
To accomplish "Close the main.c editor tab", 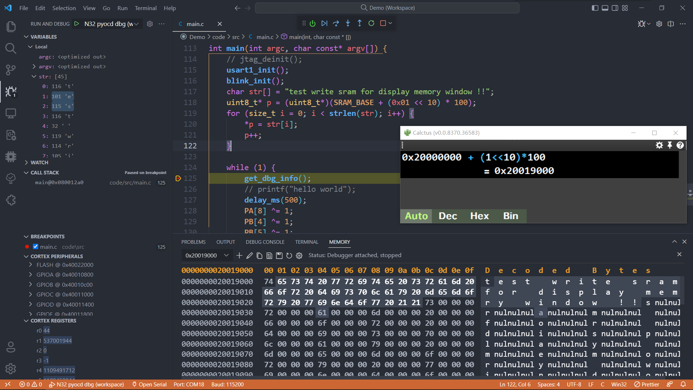I will (220, 24).
